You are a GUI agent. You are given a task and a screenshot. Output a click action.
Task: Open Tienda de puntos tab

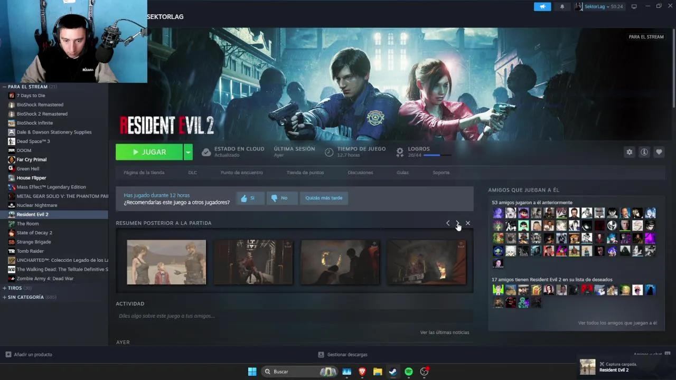(305, 173)
